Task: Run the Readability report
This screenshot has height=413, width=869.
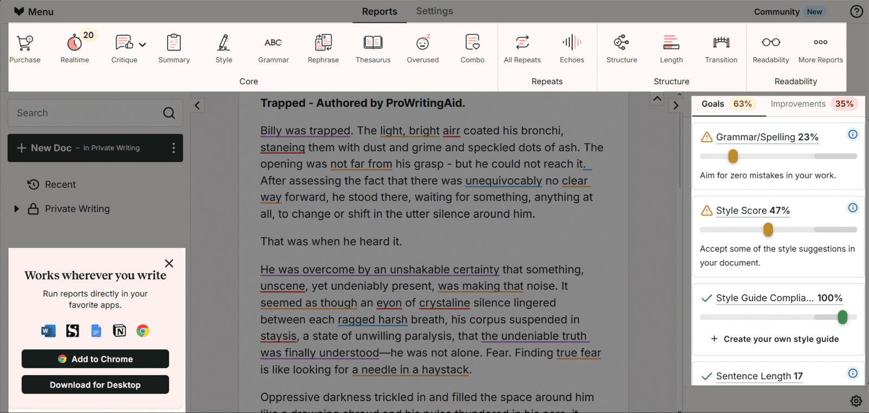Action: coord(770,48)
